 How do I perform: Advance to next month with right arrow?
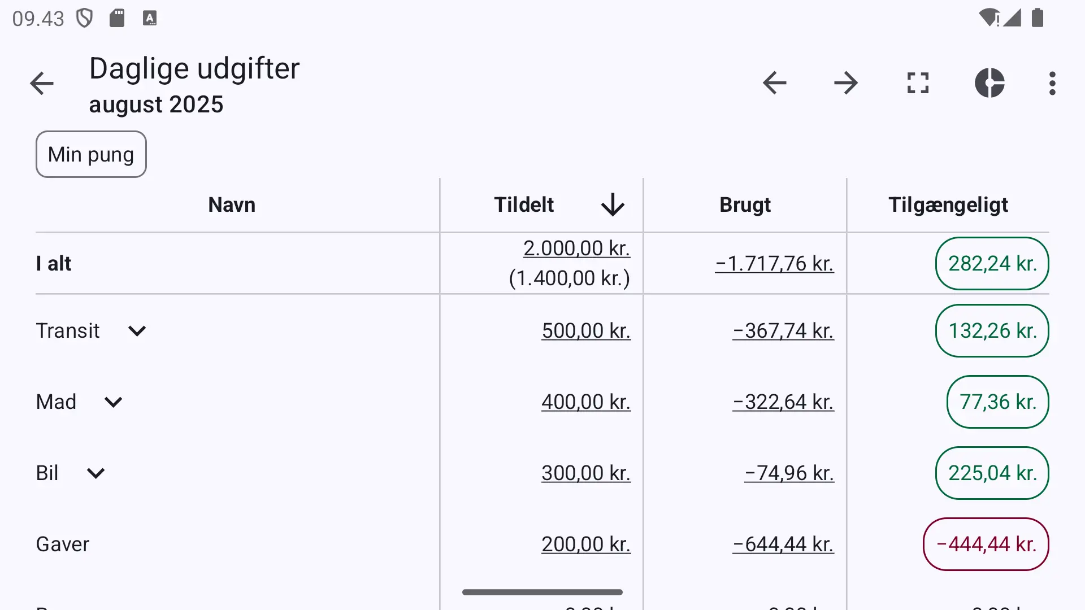click(846, 83)
